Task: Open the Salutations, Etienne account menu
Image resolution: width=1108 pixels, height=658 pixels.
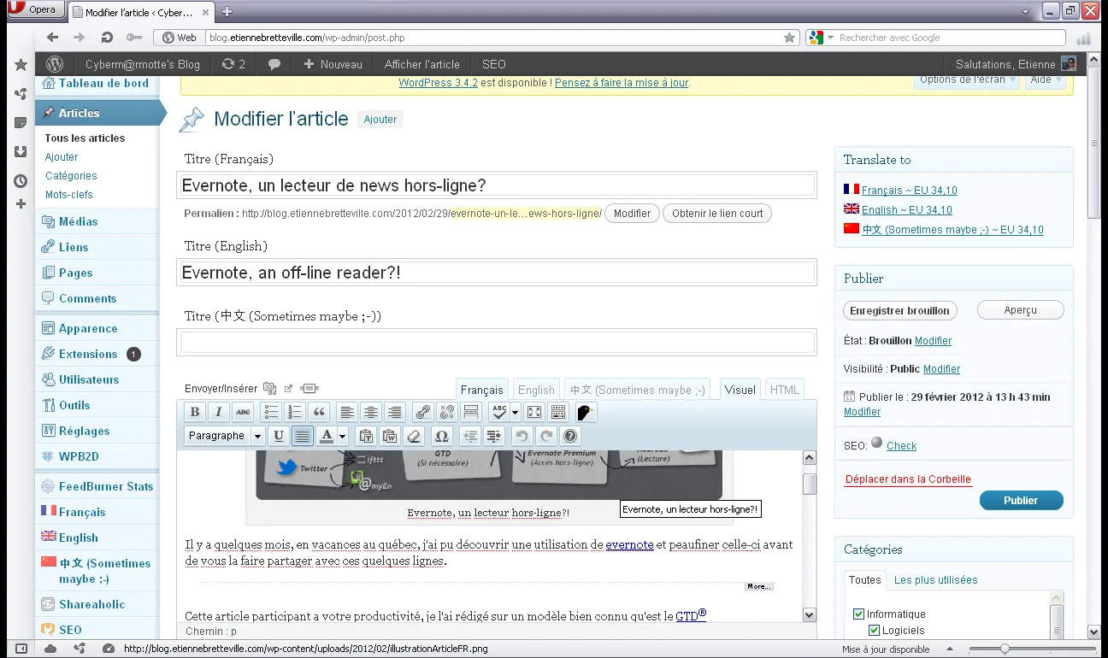Action: click(x=1016, y=64)
